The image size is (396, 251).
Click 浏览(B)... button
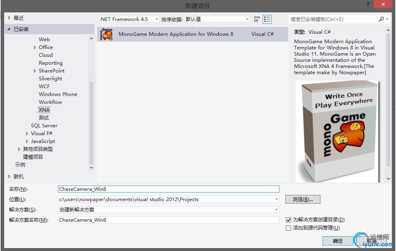click(x=303, y=199)
